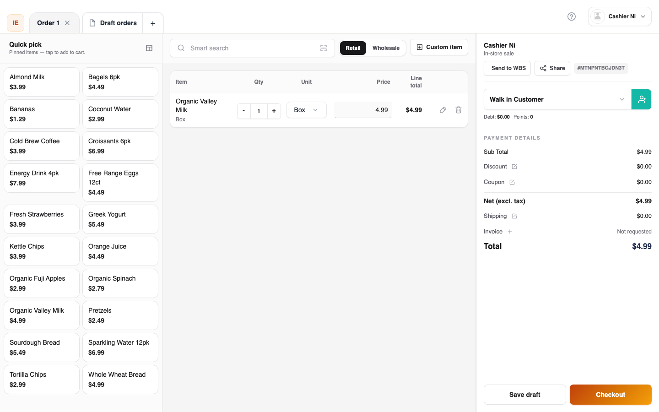The image size is (659, 412).
Task: Increase quantity of Organic Valley Milk
Action: click(x=274, y=111)
